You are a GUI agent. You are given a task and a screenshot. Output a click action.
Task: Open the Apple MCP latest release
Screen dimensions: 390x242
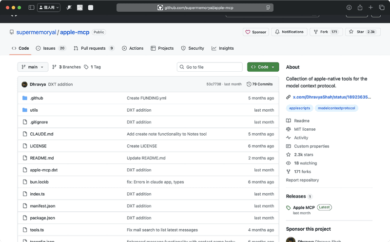pyautogui.click(x=304, y=207)
